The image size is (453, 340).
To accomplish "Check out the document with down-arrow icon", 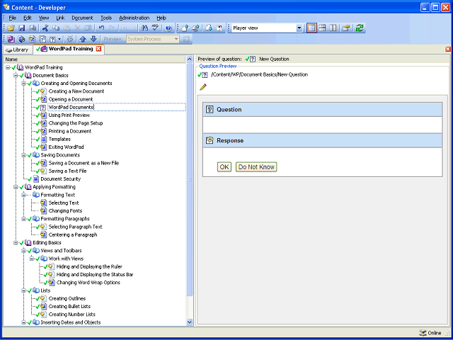I will pyautogui.click(x=209, y=28).
